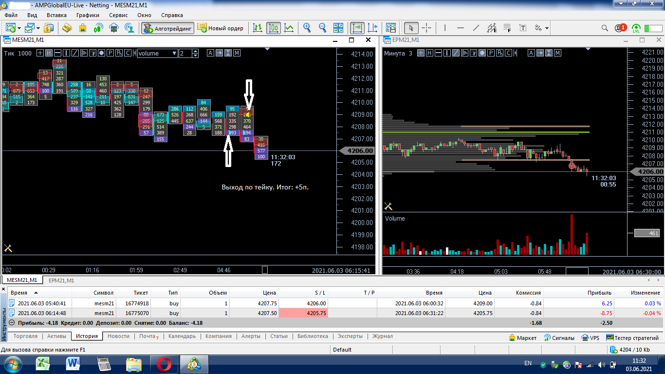Toggle the P button on the MESM21 chart panel
Image resolution: width=665 pixels, height=374 pixels.
(111, 53)
